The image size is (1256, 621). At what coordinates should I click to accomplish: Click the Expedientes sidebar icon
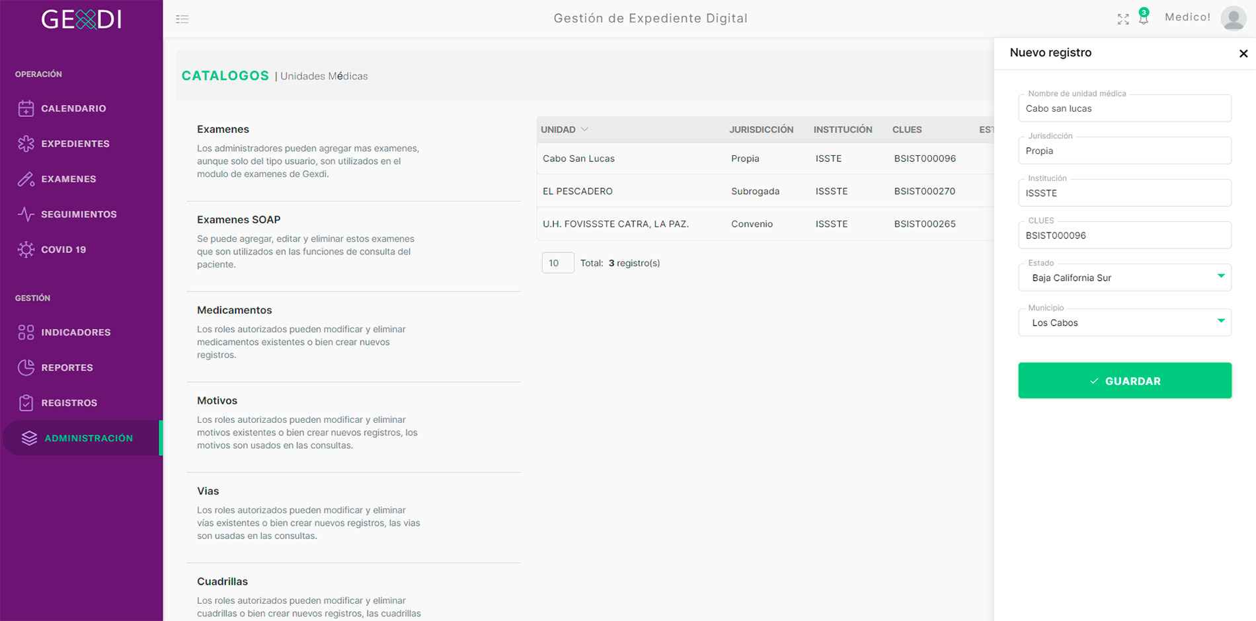26,143
